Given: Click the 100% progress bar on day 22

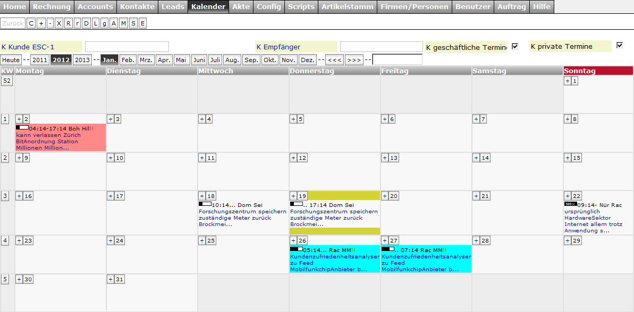Looking at the screenshot, I should (x=571, y=204).
